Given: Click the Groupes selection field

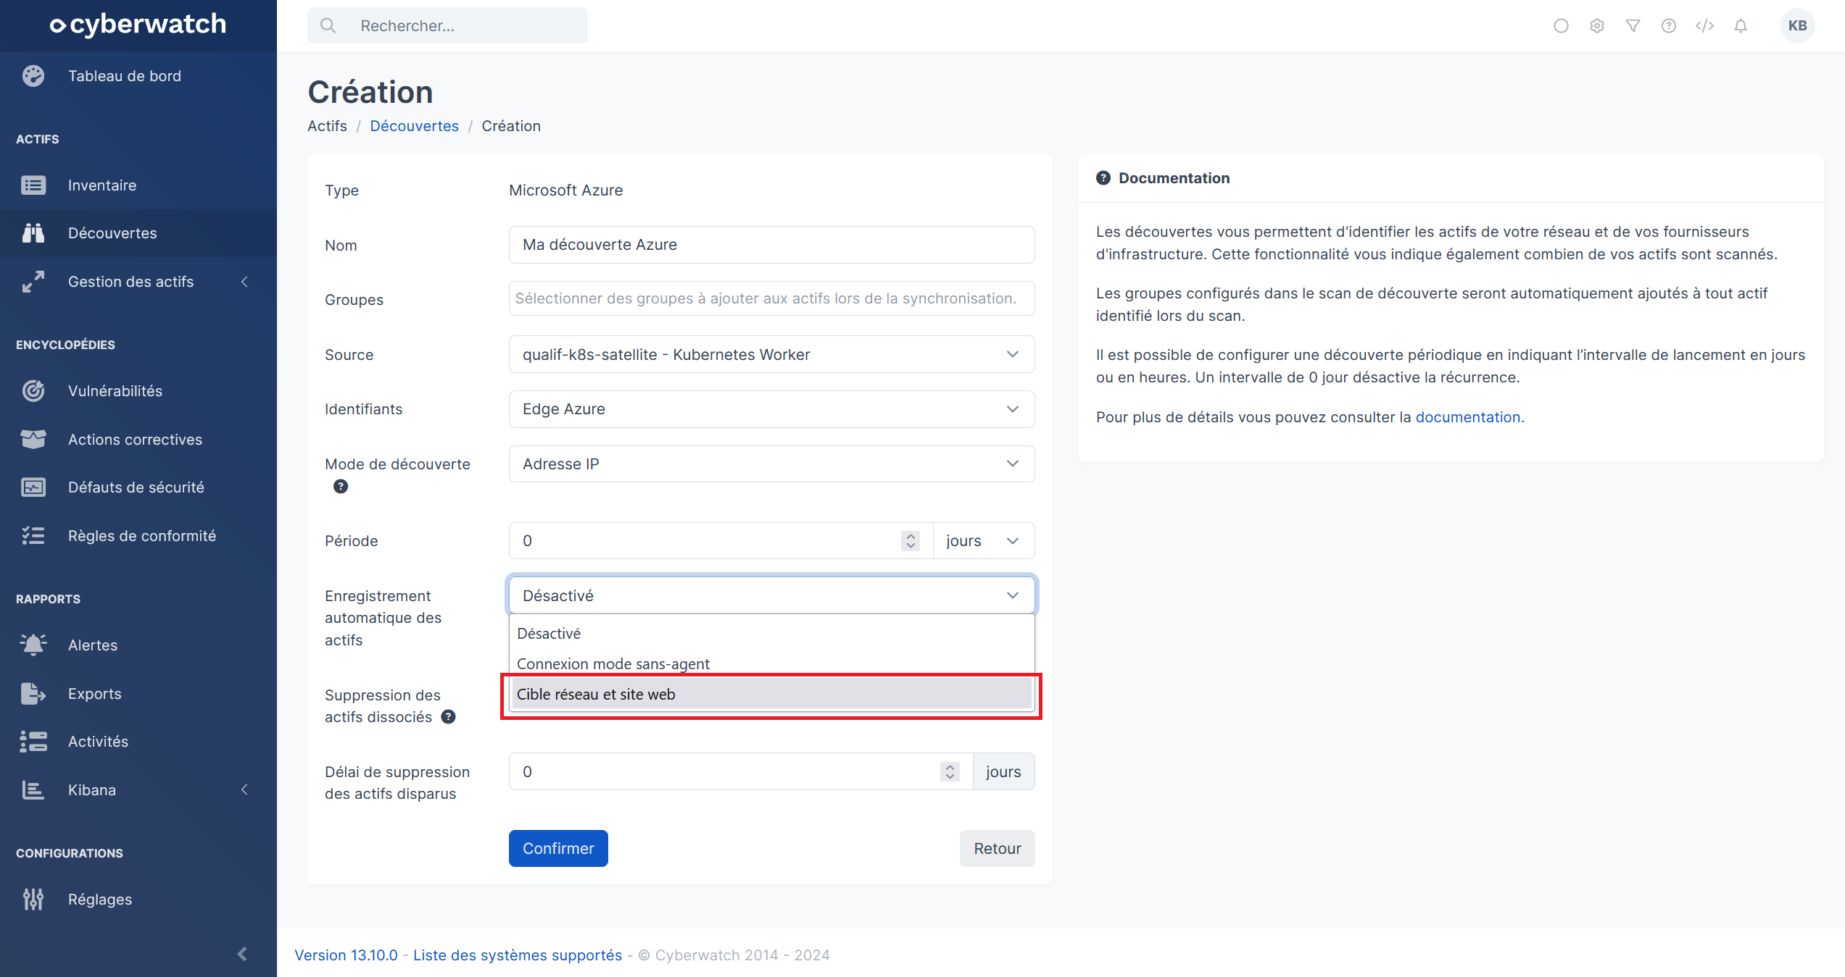Looking at the screenshot, I should coord(771,299).
